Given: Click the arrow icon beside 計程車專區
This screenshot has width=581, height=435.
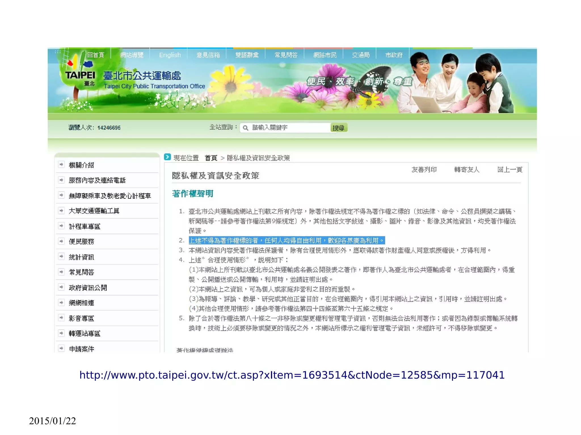Looking at the screenshot, I should click(61, 226).
